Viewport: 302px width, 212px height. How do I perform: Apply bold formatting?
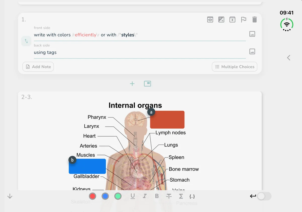coord(157,196)
